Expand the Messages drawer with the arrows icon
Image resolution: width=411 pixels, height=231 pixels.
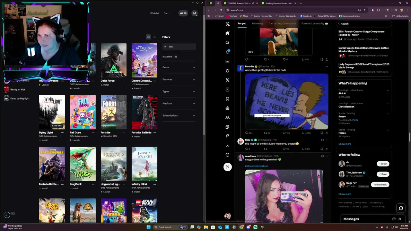tap(400, 219)
